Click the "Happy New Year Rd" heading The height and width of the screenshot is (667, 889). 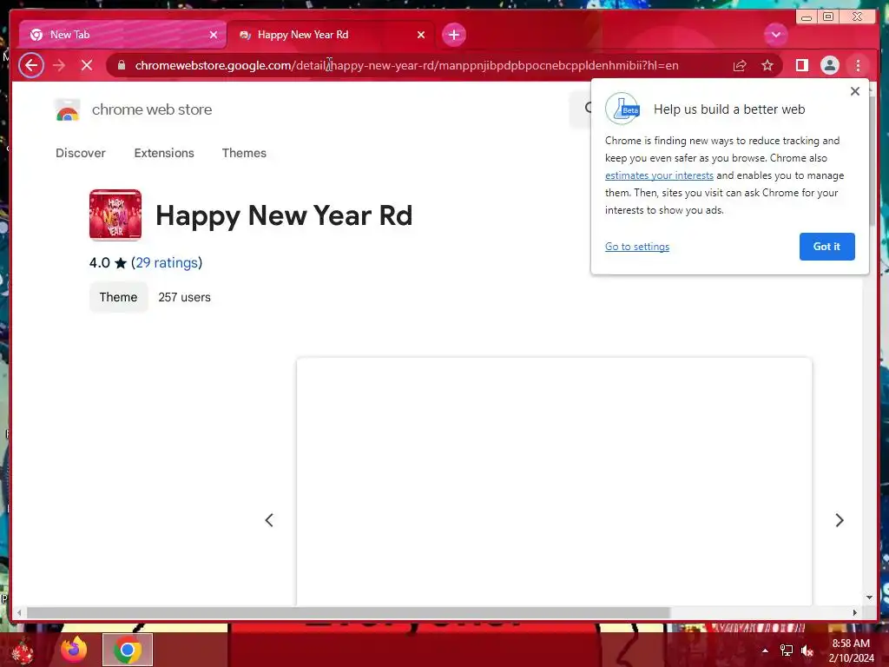tap(284, 215)
